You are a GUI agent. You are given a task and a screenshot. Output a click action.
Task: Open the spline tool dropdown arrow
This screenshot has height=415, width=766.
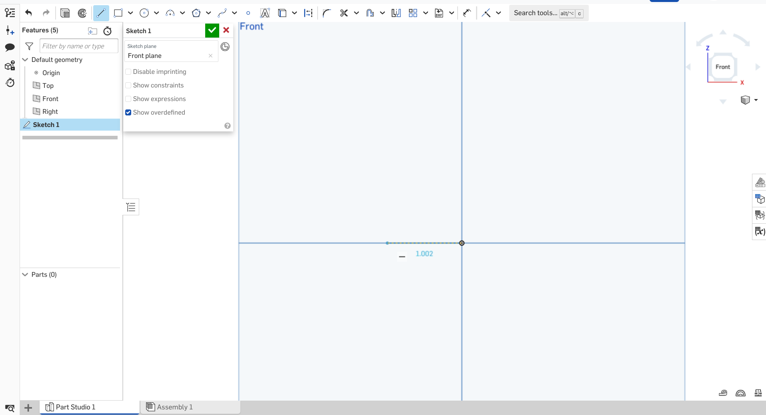pos(234,13)
